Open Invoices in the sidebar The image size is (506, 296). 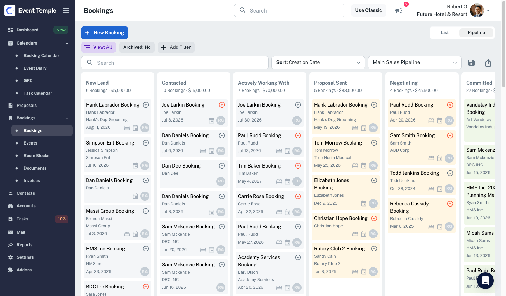click(32, 181)
